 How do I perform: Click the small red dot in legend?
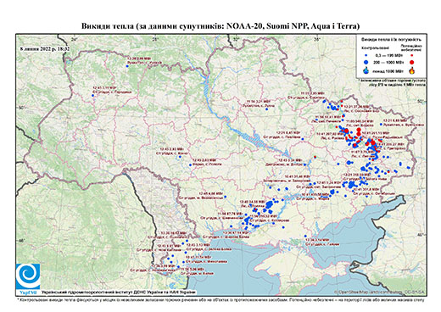tap(412, 55)
